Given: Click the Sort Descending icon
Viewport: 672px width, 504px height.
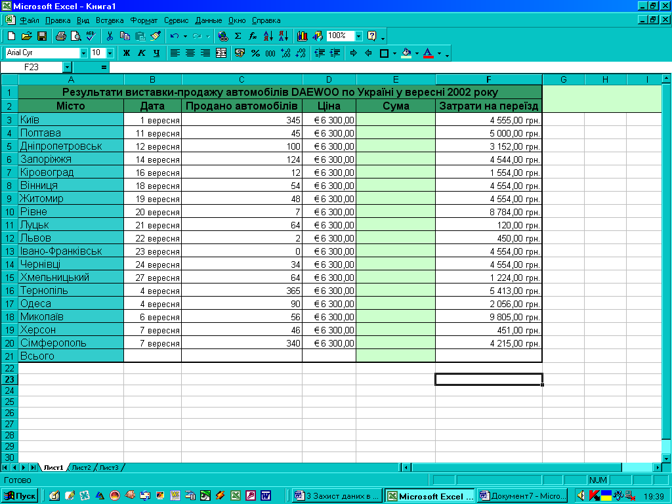Looking at the screenshot, I should coord(283,36).
